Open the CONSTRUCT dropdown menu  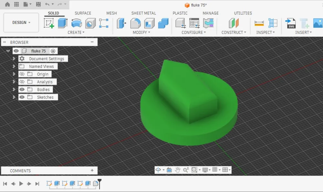(x=234, y=32)
